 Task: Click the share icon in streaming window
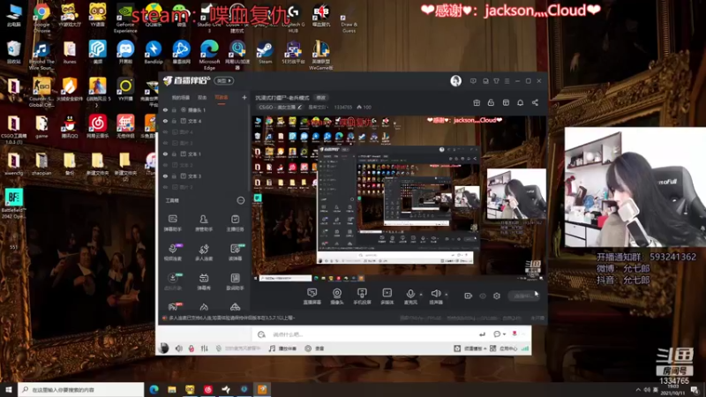pos(535,102)
